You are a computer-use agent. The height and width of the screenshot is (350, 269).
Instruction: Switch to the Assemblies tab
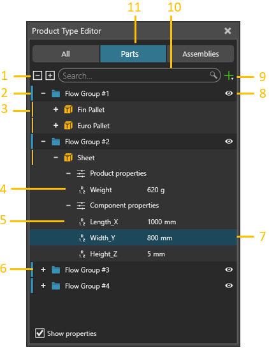coord(201,54)
